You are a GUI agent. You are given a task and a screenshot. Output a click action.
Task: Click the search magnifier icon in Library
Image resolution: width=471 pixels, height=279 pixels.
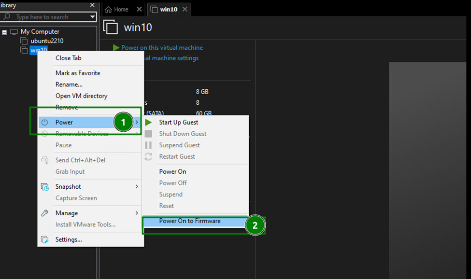[x=7, y=16]
